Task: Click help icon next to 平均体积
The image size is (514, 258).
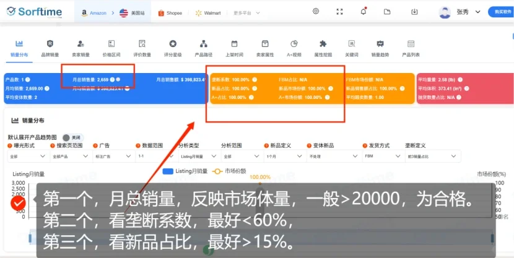Action: pos(466,88)
